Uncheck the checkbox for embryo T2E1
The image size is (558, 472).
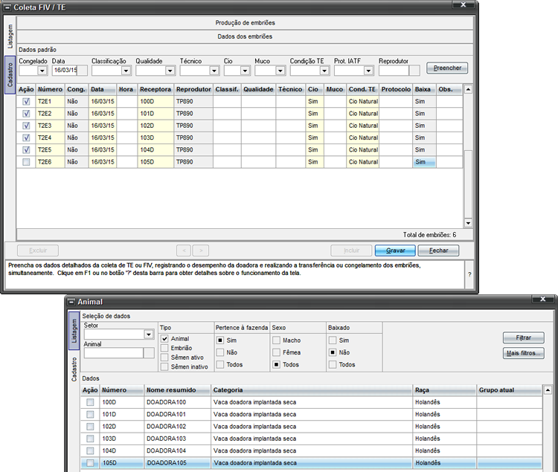click(x=26, y=102)
